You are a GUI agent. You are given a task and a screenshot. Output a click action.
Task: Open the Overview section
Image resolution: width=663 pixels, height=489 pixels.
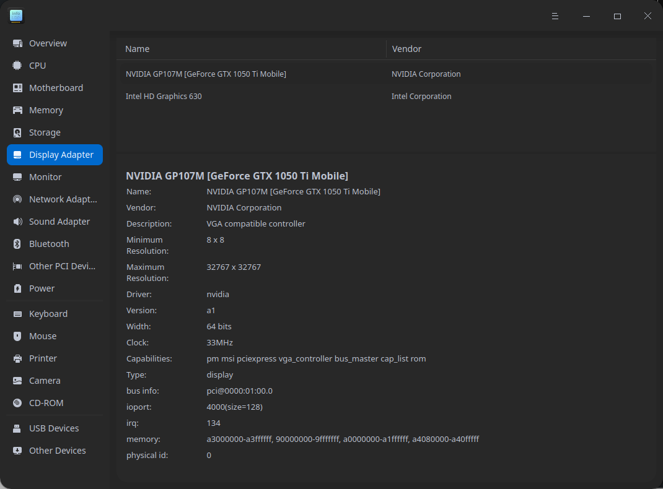coord(55,43)
